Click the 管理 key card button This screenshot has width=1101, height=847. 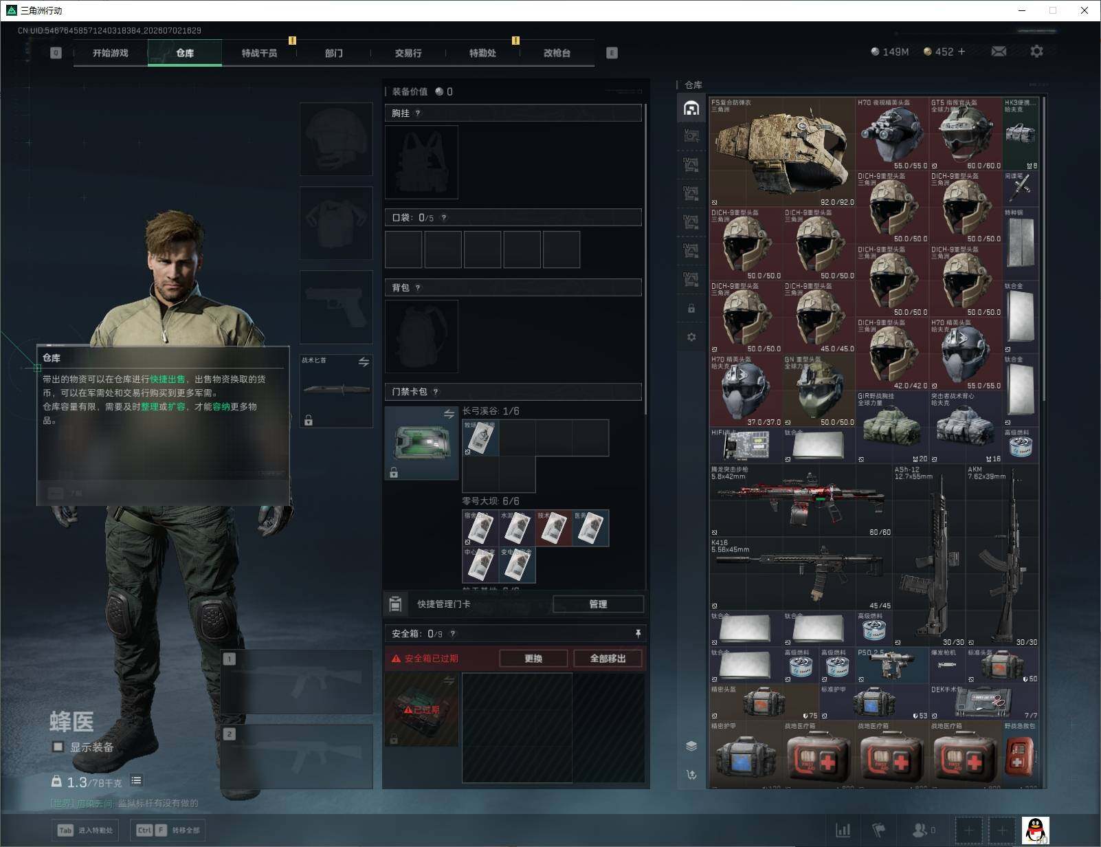[598, 604]
